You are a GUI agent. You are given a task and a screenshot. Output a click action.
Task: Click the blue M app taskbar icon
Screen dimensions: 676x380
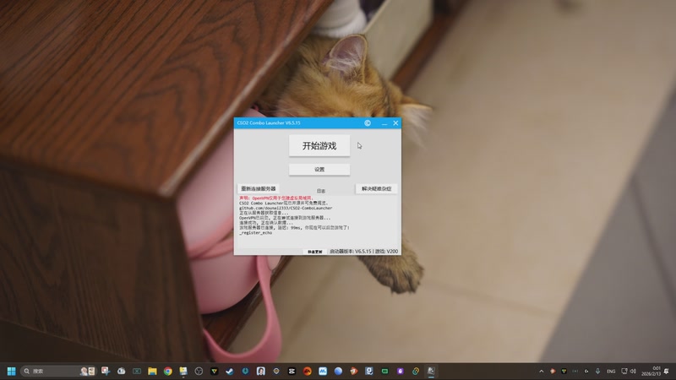click(x=323, y=371)
